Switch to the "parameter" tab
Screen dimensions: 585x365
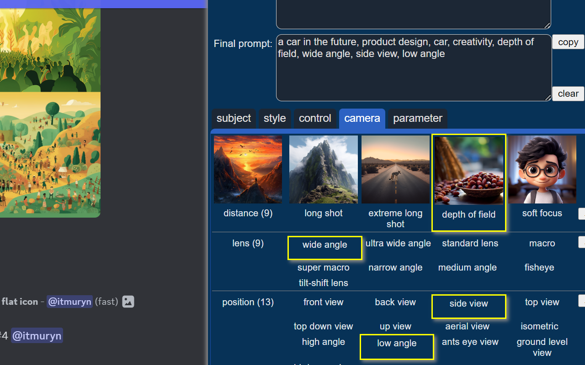tap(417, 118)
